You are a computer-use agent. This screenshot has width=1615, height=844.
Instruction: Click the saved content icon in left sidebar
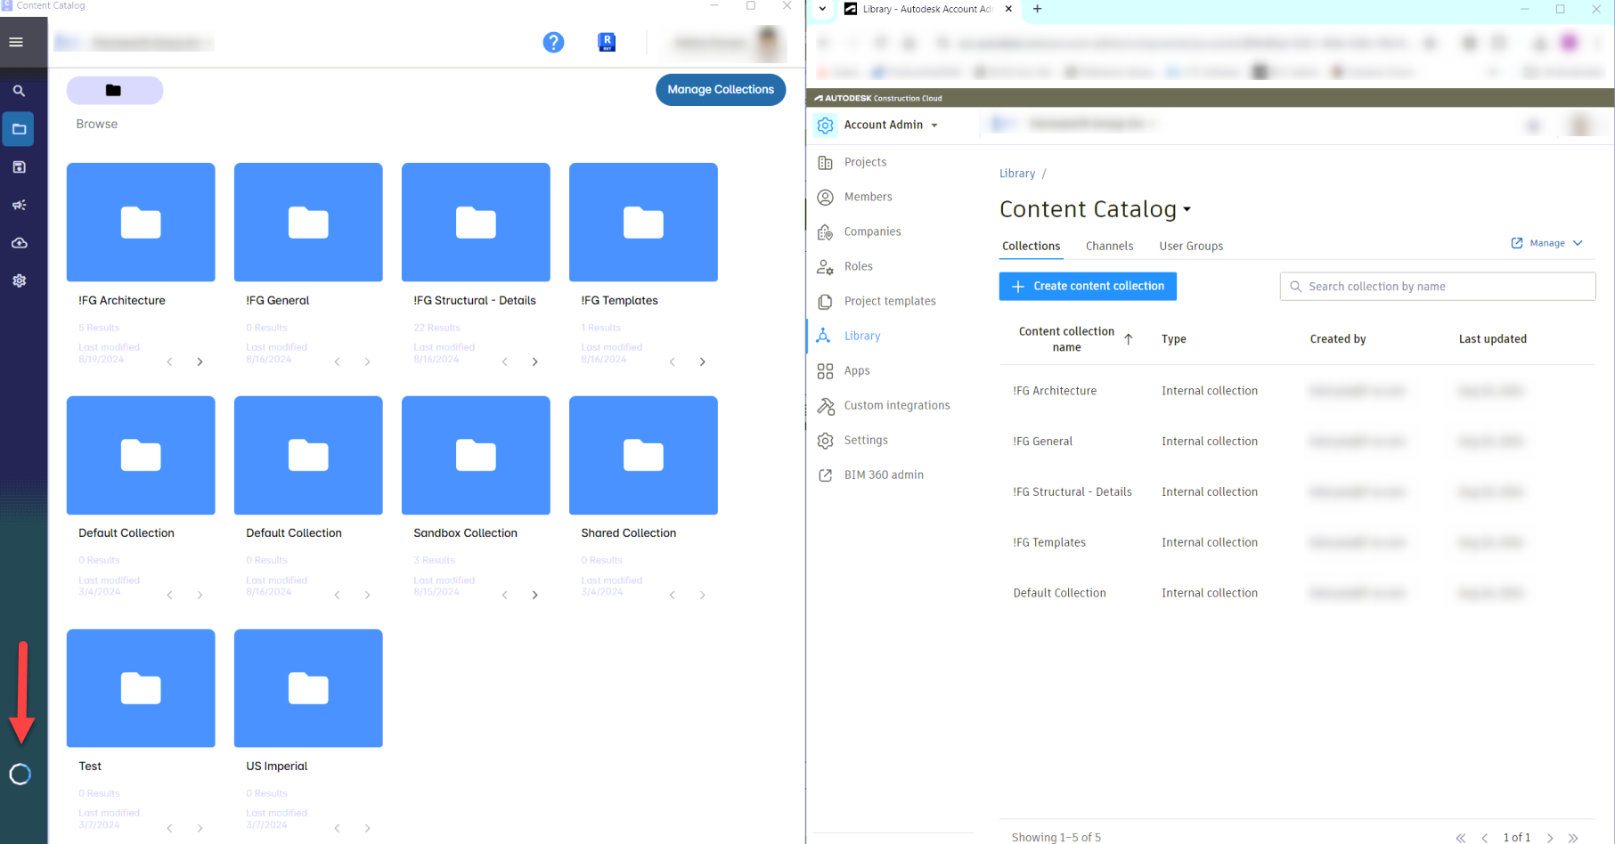point(19,166)
